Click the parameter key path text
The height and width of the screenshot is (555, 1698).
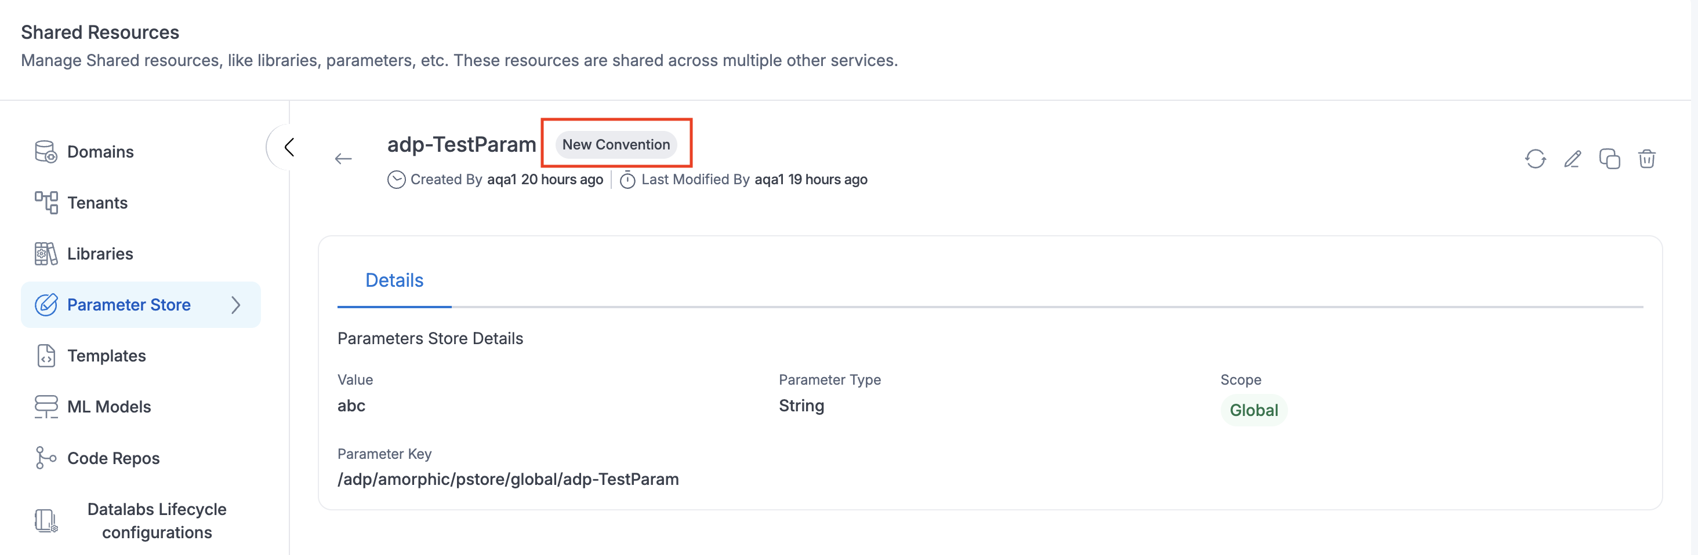pyautogui.click(x=507, y=479)
